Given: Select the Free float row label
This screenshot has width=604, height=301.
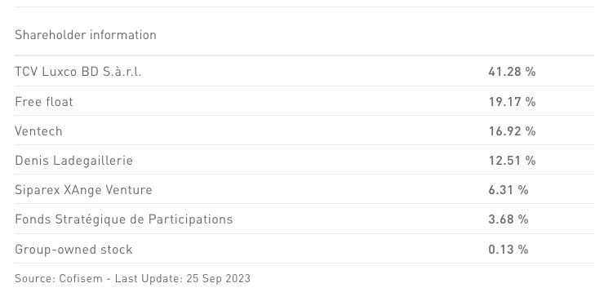Looking at the screenshot, I should [x=44, y=102].
